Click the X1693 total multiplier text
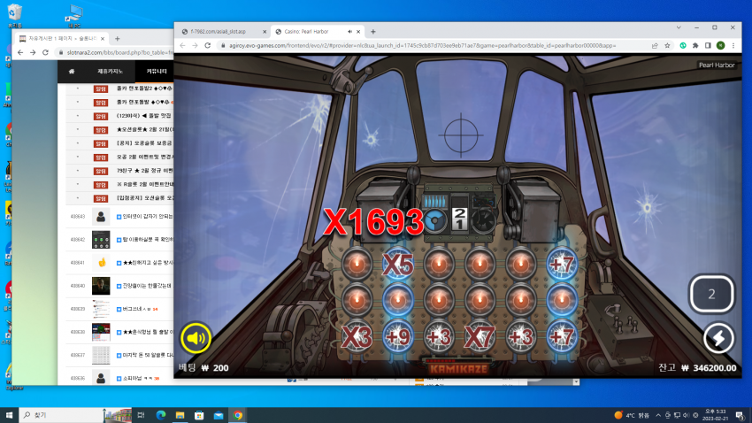The image size is (752, 423). point(373,222)
